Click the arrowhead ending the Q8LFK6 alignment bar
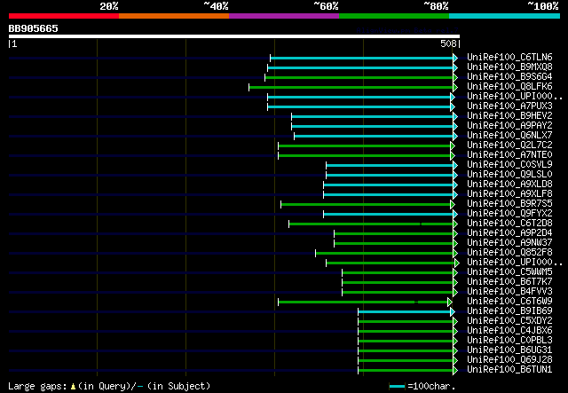This screenshot has width=568, height=393. click(455, 87)
